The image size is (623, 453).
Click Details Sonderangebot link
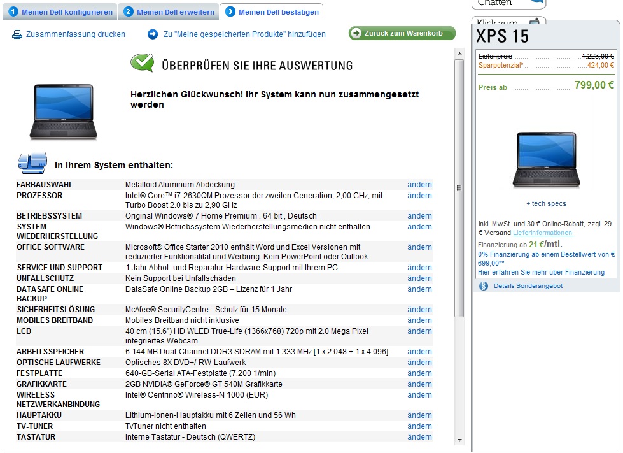click(528, 286)
